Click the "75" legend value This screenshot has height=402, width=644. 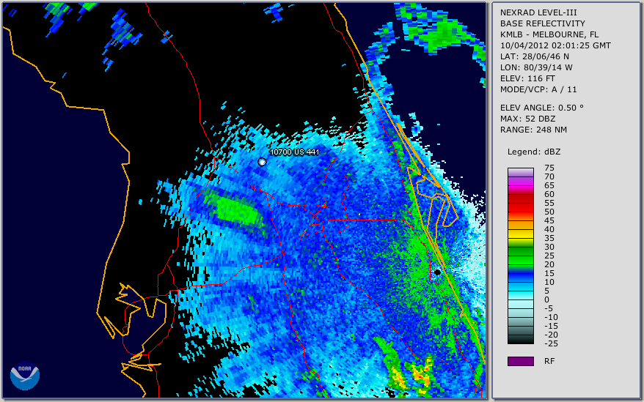click(x=549, y=168)
